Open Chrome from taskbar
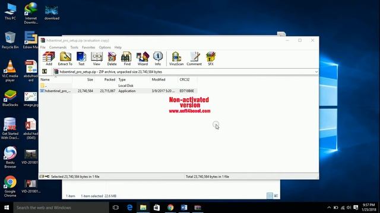Screen dimensions: 380x213 click(x=170, y=208)
